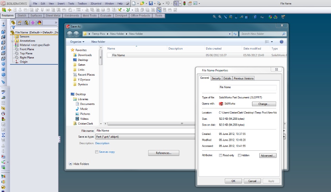Click the View Settings monitor icon
Screen dimensions: 331x192
[x=283, y=17]
